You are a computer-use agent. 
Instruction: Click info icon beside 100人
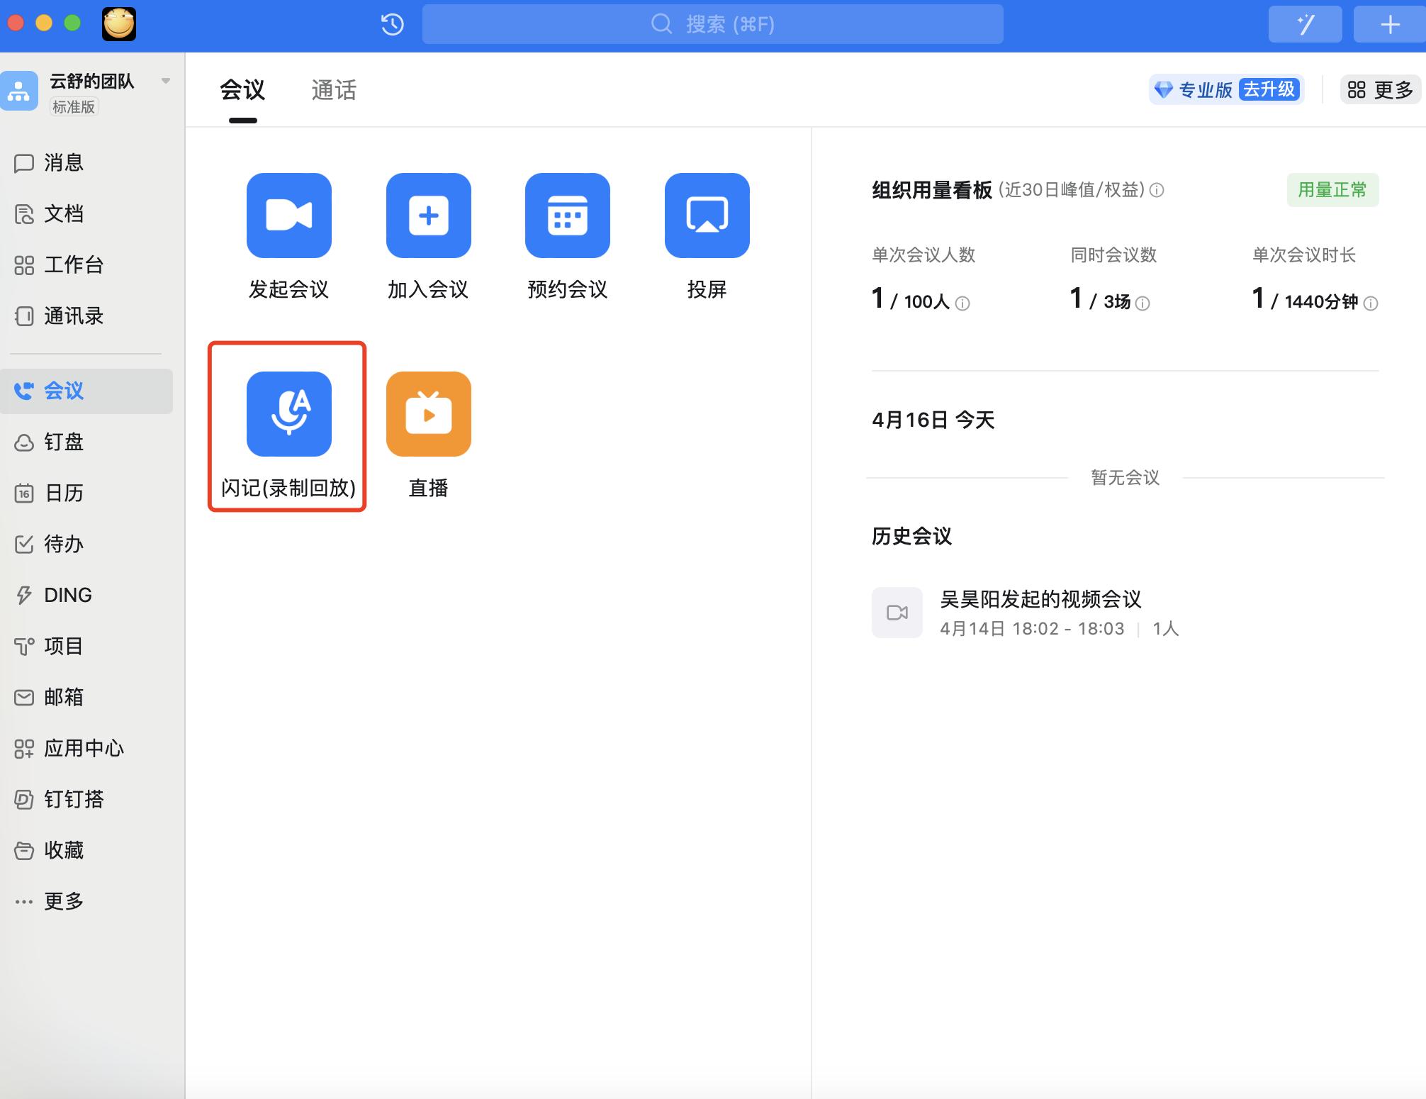962,303
